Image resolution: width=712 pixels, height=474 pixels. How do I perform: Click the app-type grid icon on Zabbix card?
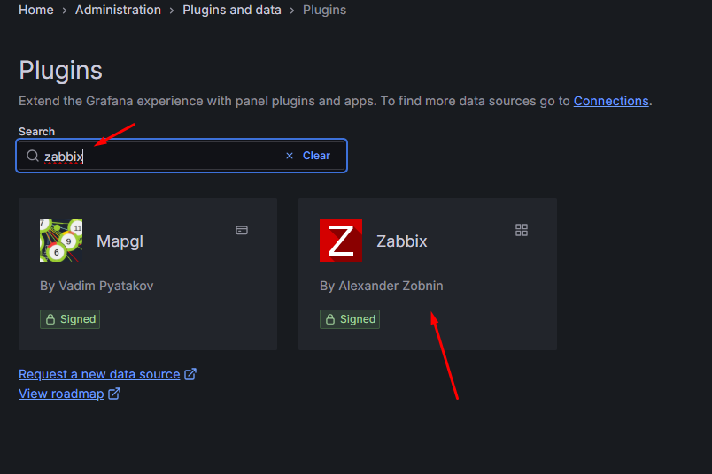(x=522, y=230)
